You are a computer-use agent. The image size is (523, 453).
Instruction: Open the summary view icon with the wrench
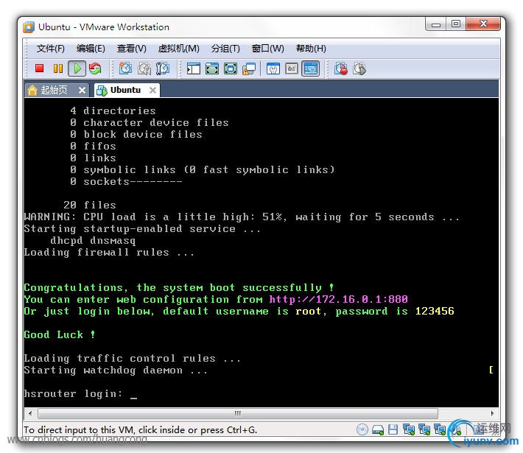point(273,69)
